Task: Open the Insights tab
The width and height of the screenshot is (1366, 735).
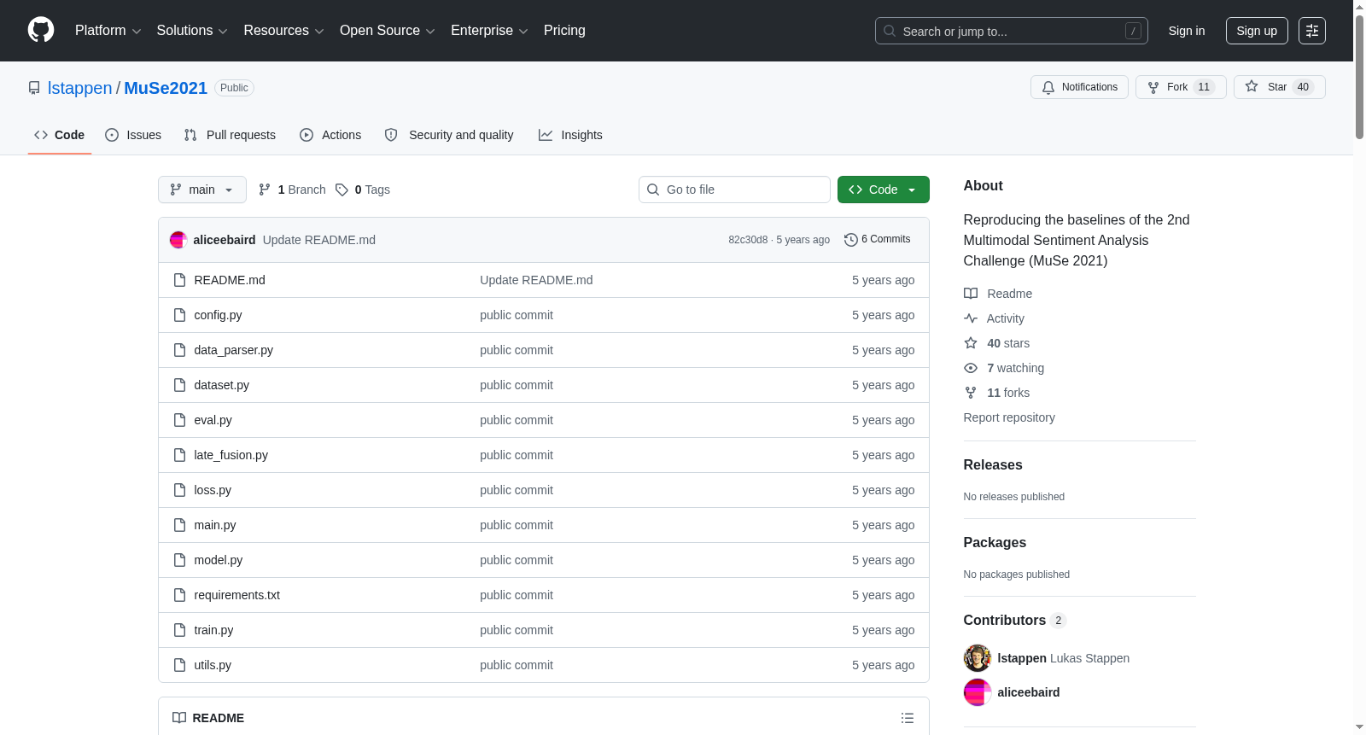Action: (570, 135)
